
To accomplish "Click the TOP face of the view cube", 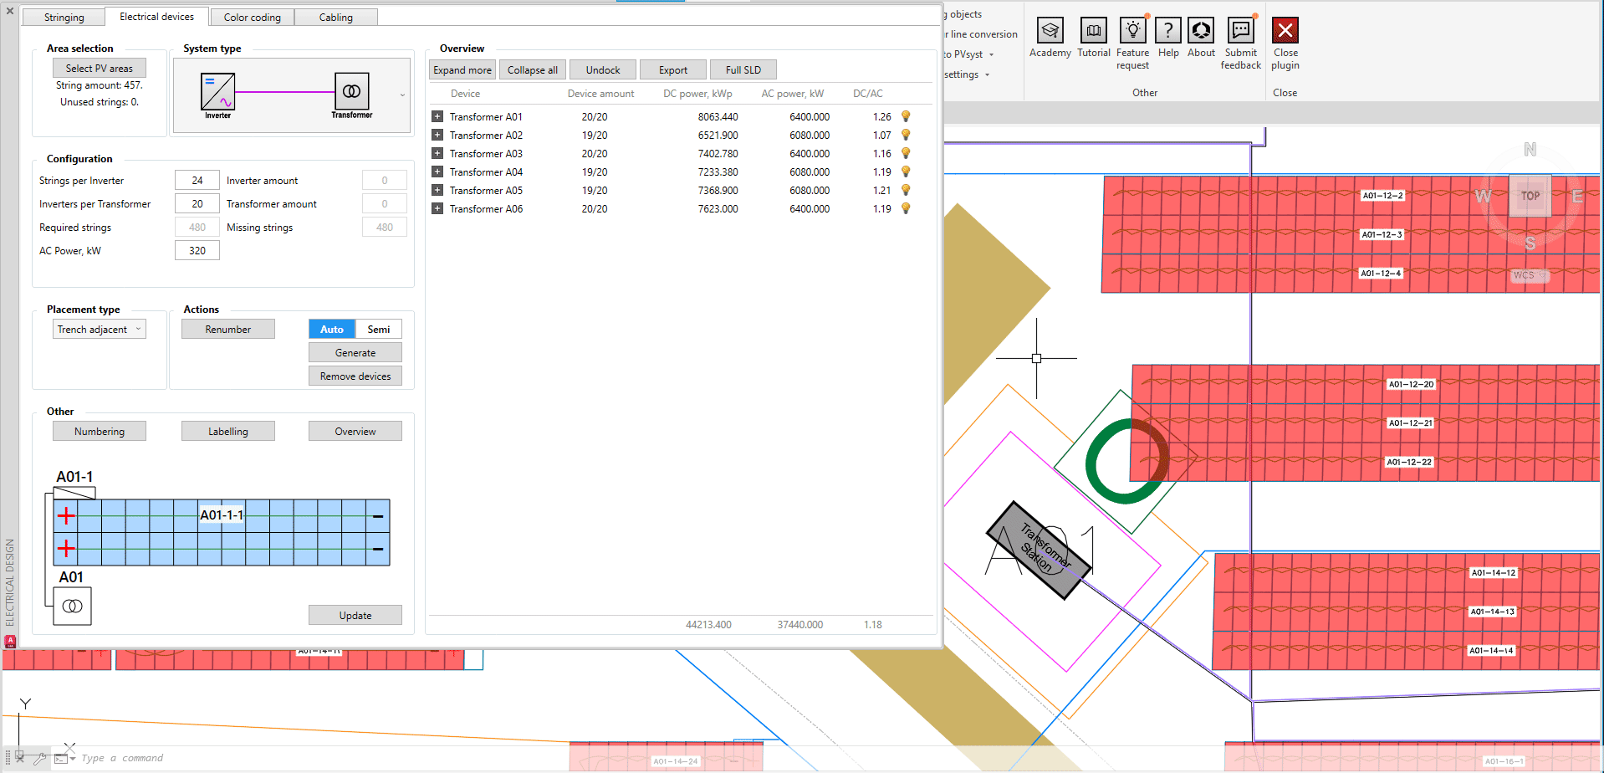I will [x=1530, y=196].
